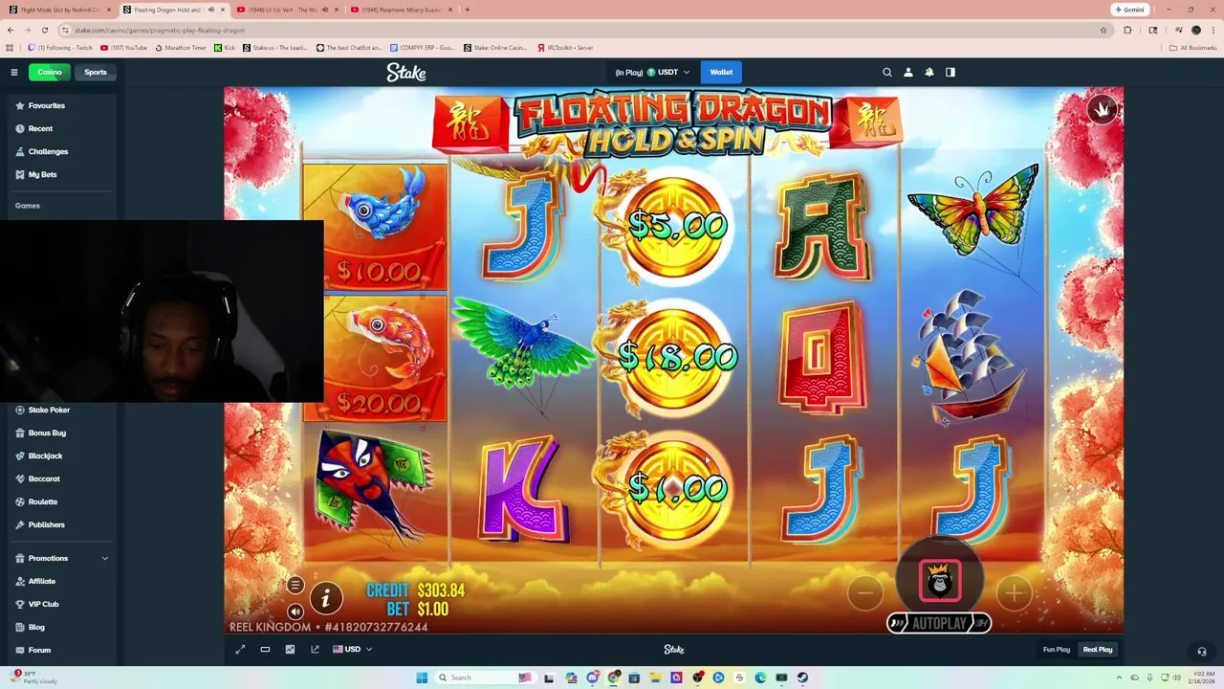Open the game menu hamburger icon
The height and width of the screenshot is (689, 1224).
pos(295,585)
